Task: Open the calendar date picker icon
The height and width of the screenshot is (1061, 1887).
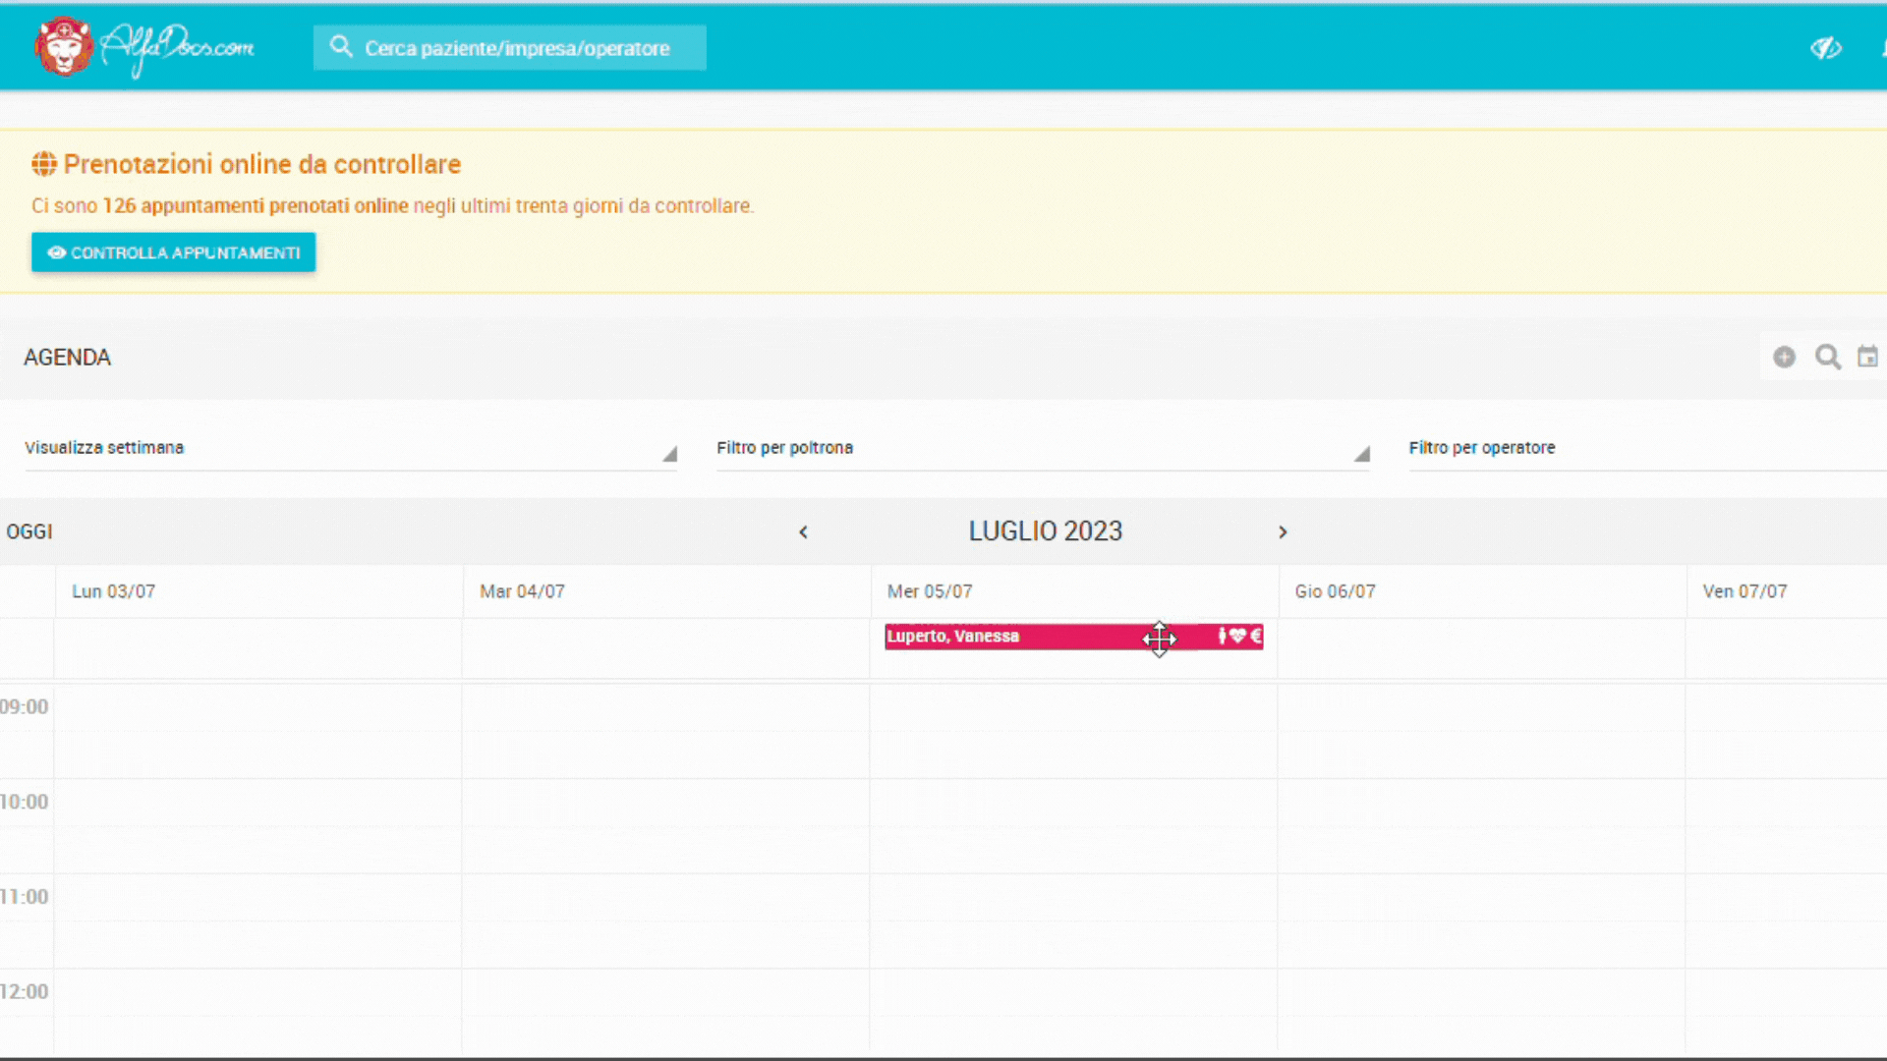Action: [x=1867, y=357]
